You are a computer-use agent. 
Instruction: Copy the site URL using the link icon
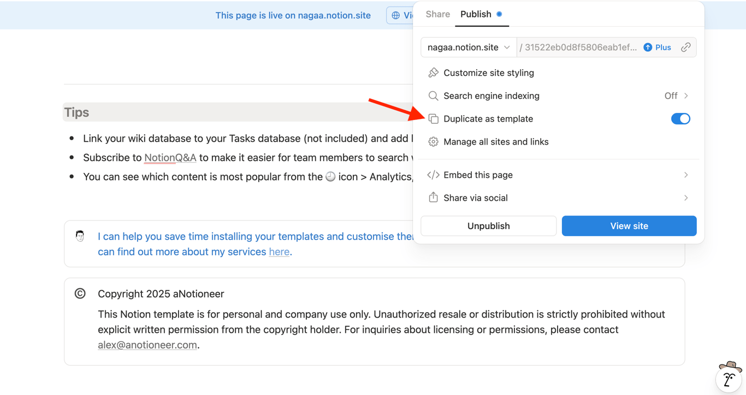[x=686, y=47]
